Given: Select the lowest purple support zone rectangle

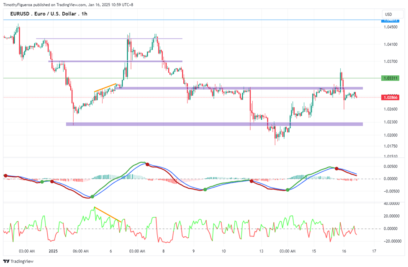Looking at the screenshot, I should (x=214, y=124).
